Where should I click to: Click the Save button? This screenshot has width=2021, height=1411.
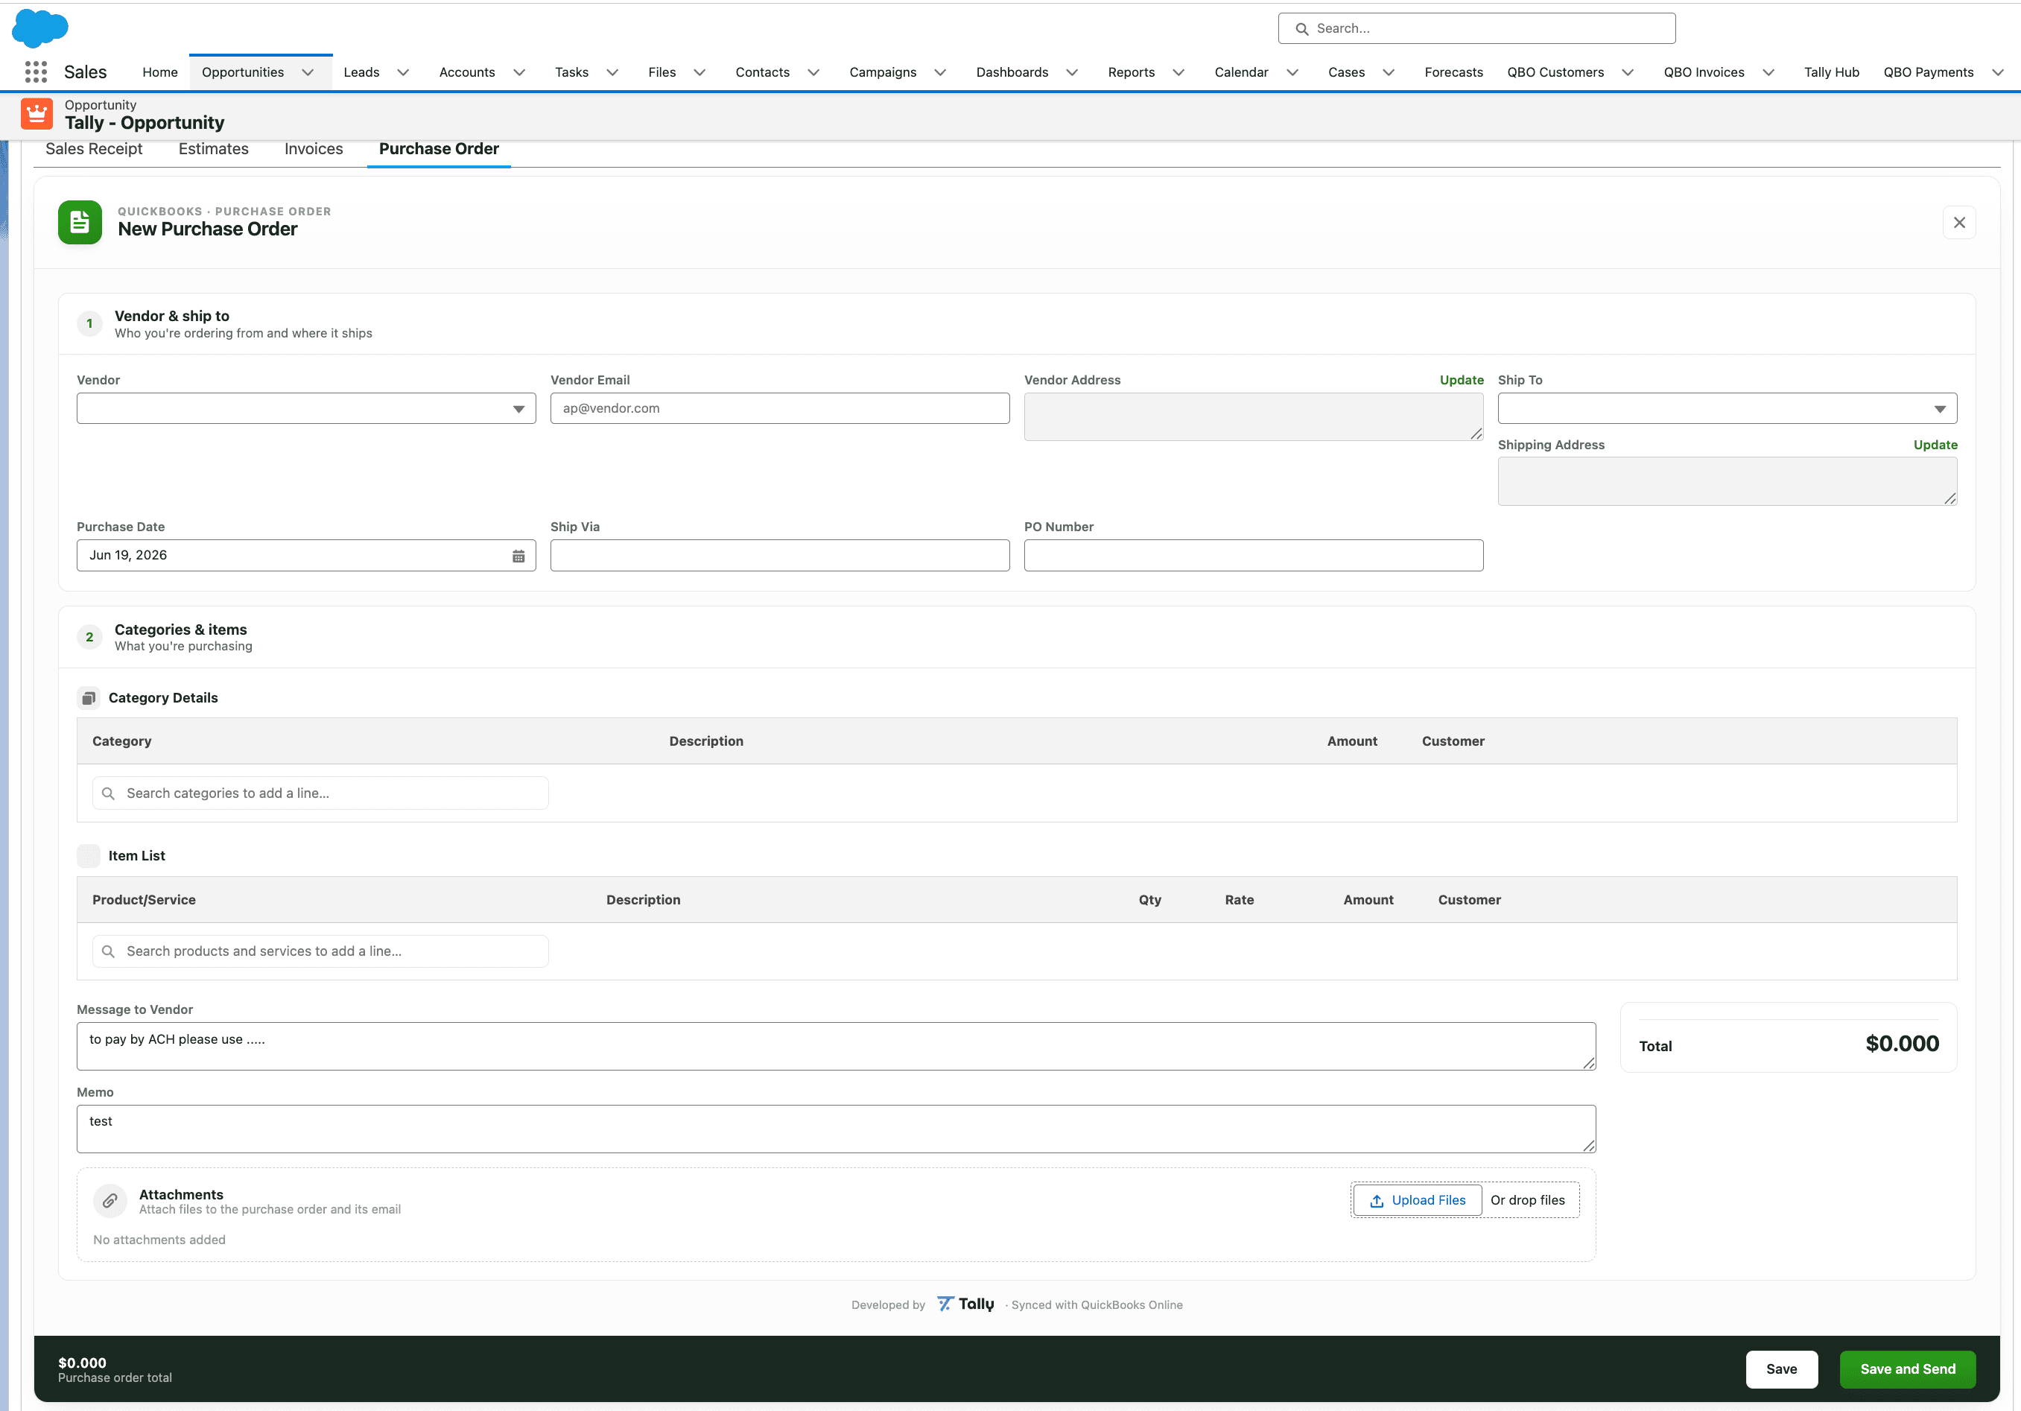point(1782,1369)
